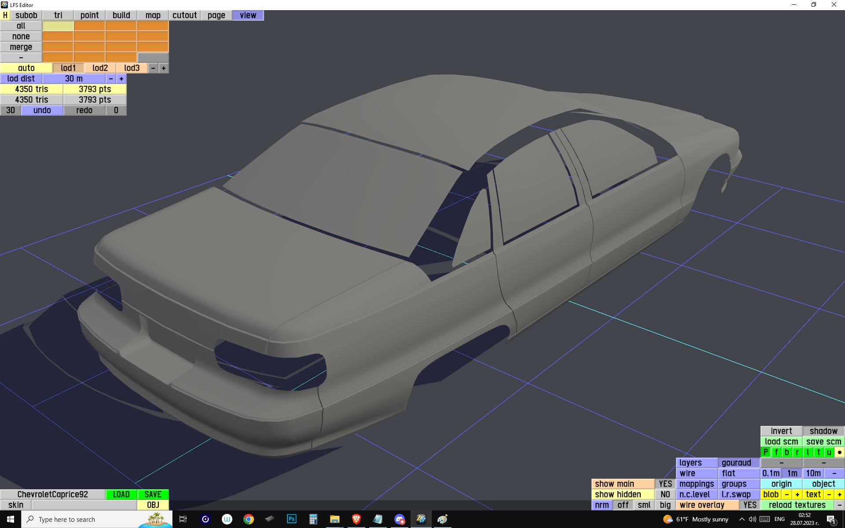Screen dimensions: 845x528
Task: Increase blob size with its plus button
Action: tap(797, 494)
